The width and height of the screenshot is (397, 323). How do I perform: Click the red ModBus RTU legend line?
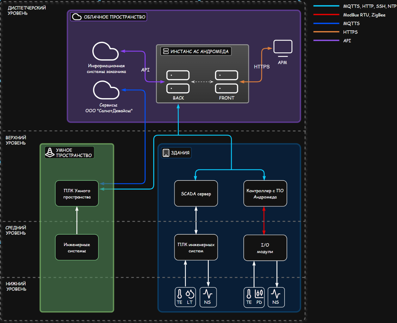coord(326,15)
